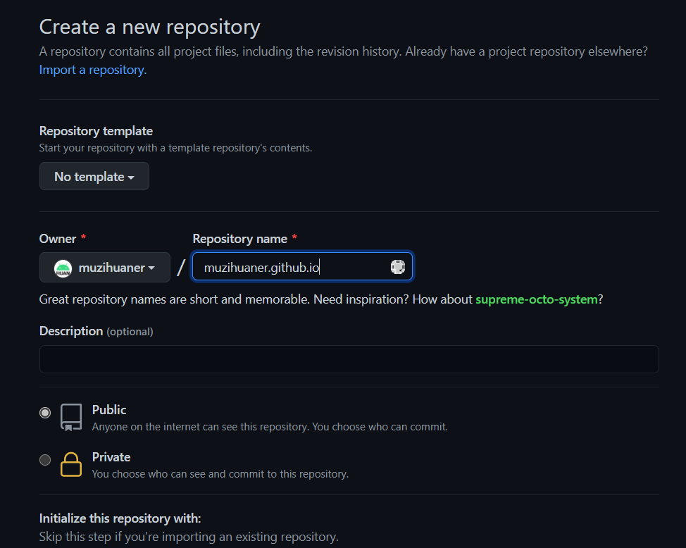
Task: Click the muzihuaner avatar icon
Action: [x=63, y=268]
